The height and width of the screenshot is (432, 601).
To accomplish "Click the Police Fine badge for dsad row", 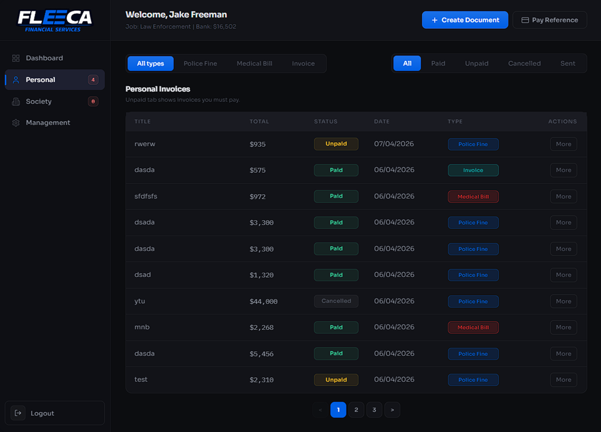I will [x=473, y=275].
